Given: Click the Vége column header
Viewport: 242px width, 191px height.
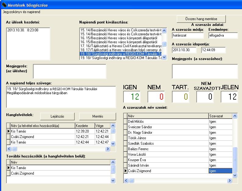Looking at the screenshot, I should (103, 126).
